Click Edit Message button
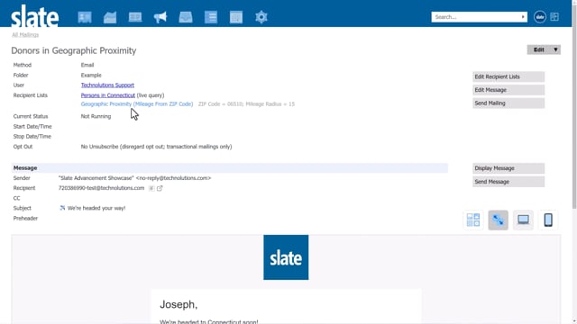 coord(508,90)
